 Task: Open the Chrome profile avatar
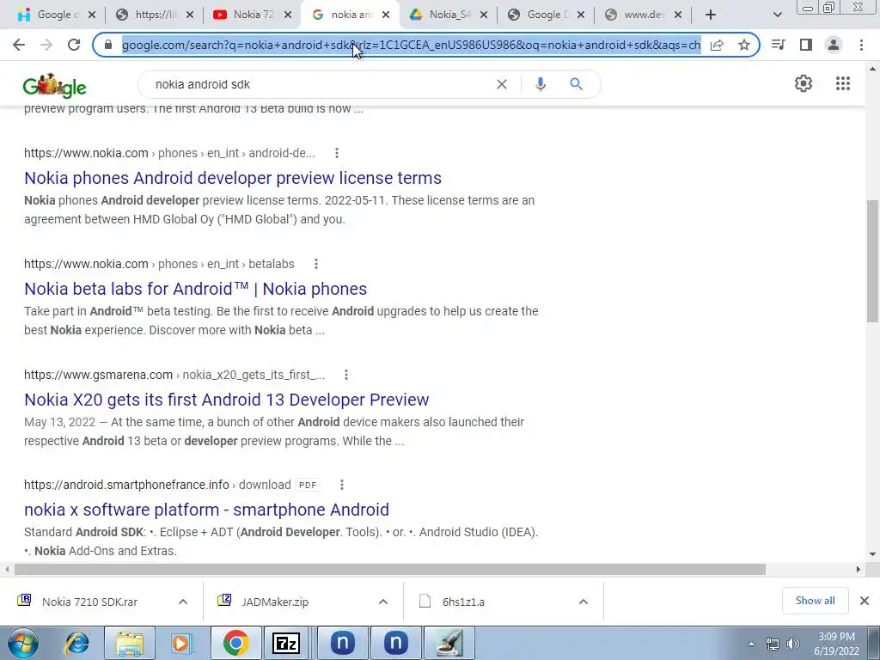point(834,45)
